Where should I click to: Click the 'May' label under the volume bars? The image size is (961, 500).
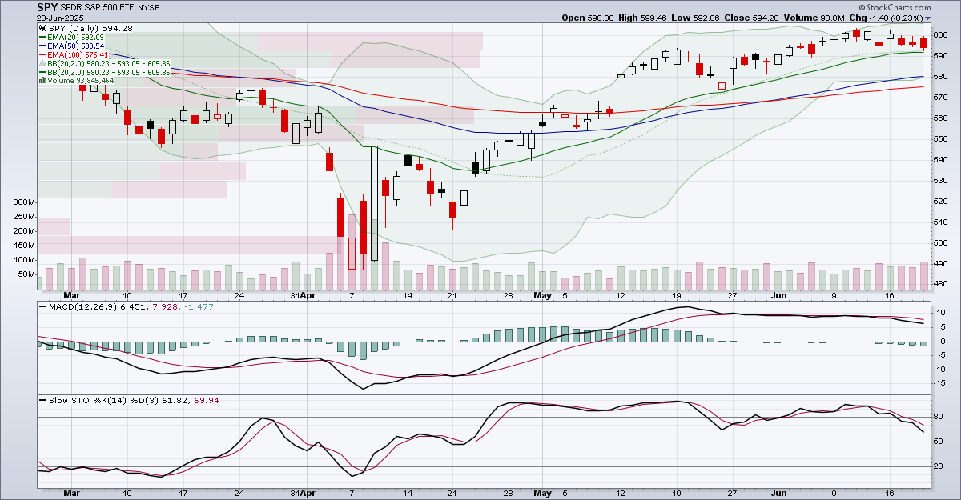(x=543, y=295)
